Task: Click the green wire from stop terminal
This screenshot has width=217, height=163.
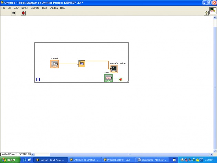Action: tap(115, 78)
